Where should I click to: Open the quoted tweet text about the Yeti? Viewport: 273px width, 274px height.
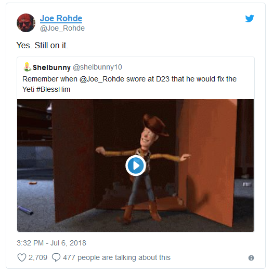tap(129, 84)
